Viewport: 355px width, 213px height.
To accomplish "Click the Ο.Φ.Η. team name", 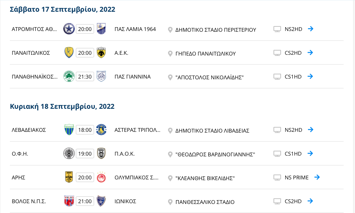I will tap(20, 154).
